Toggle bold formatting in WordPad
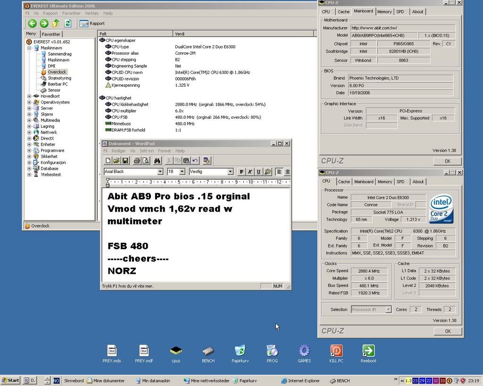Screen dimensions: 483x386 (241, 172)
